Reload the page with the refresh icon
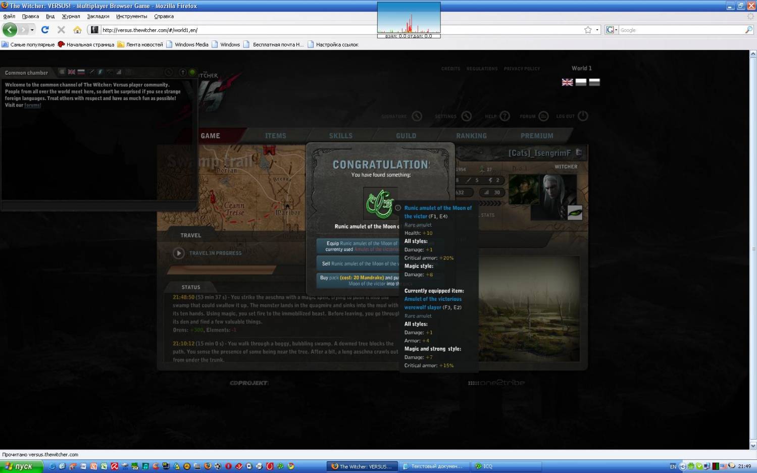Viewport: 757px width, 473px height. pyautogui.click(x=45, y=30)
